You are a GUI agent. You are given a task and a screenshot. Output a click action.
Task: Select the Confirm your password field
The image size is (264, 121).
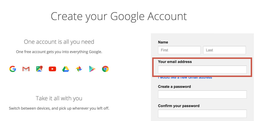202,114
